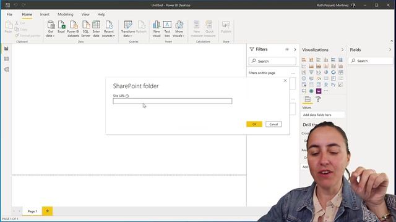Switch to Report view in left sidebar
Image resolution: width=396 pixels, height=222 pixels.
6,48
